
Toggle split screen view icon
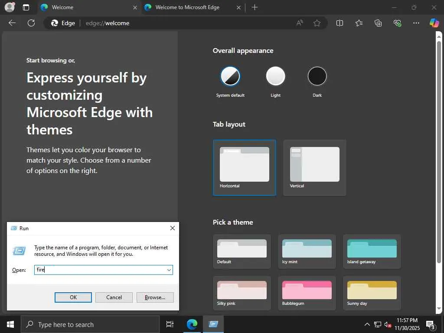click(x=340, y=23)
